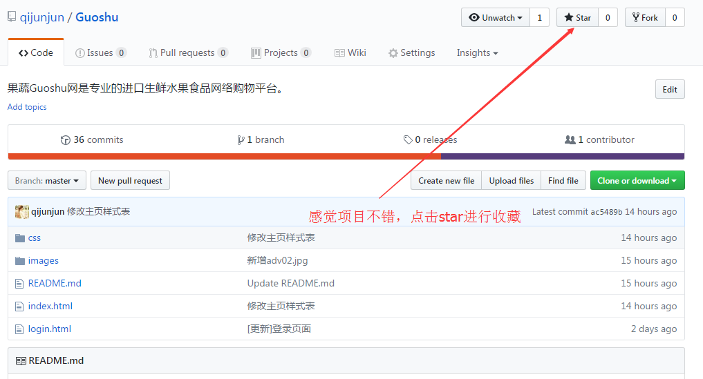The height and width of the screenshot is (379, 703).
Task: View the 0 releases page
Action: [x=430, y=139]
